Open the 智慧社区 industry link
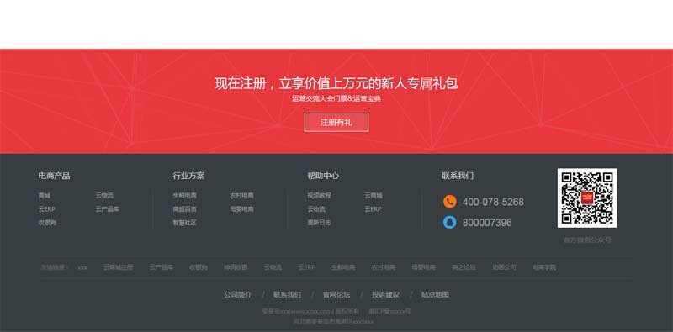Viewport: 673px width, 332px height. (184, 223)
